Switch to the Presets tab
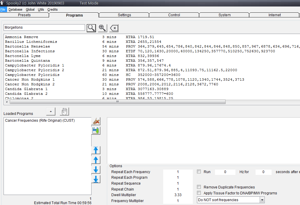The width and height of the screenshot is (300, 205). pyautogui.click(x=24, y=15)
